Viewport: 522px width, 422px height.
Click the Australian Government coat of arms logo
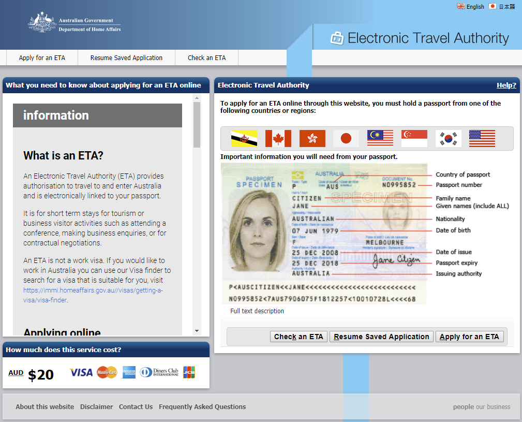click(42, 22)
